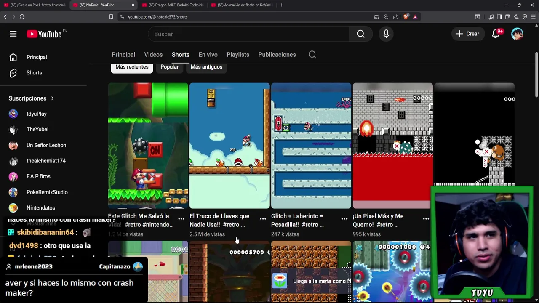
Task: Open the tab search toolbar icon
Action: 478,17
